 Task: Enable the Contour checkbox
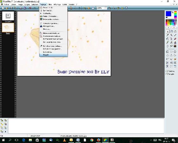[x=167, y=71]
